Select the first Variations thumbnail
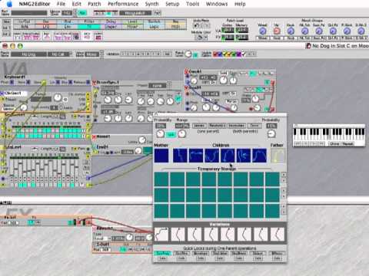The width and height of the screenshot is (369, 276). point(161,234)
